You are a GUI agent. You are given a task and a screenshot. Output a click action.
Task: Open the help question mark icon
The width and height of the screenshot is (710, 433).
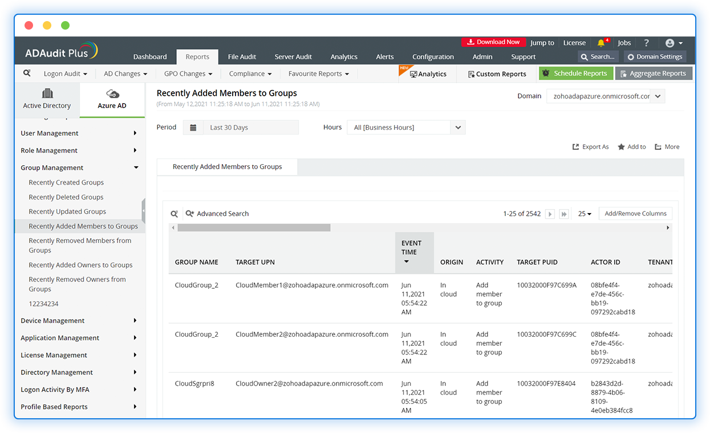646,43
